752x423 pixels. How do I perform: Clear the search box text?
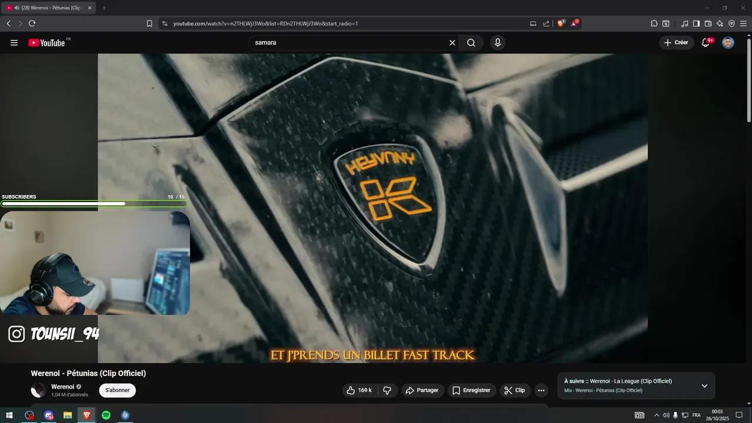pyautogui.click(x=452, y=43)
